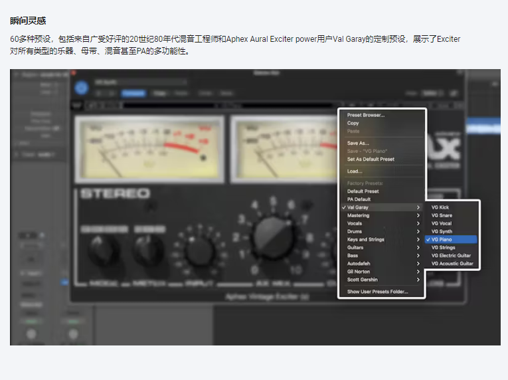Screen dimensions: 508x380
Task: Open Show User Presets Folder...
Action: [377, 292]
